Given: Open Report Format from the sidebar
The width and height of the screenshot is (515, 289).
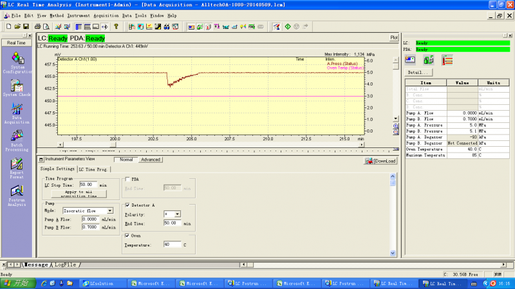Looking at the screenshot, I should 17,163.
